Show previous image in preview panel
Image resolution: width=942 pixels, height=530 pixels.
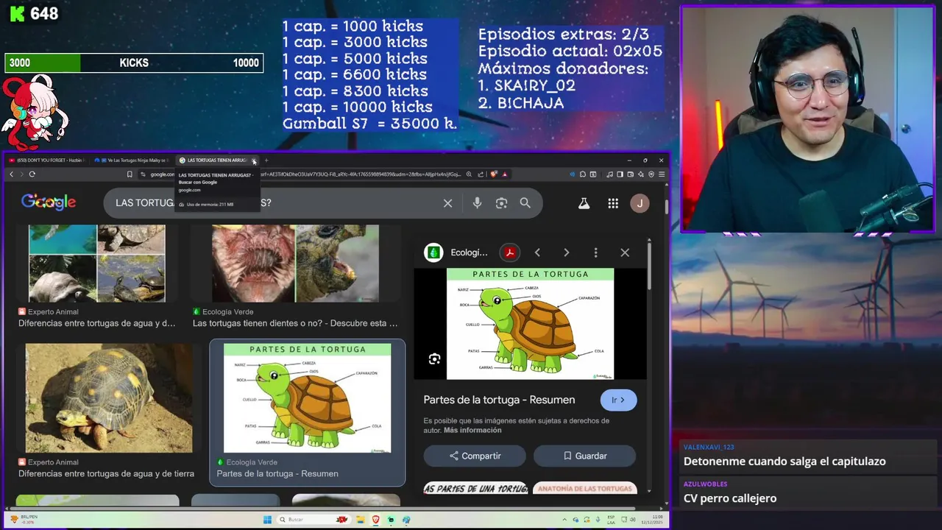[x=537, y=252]
